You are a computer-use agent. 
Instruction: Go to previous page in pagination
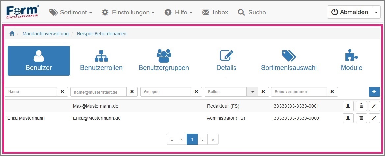tap(182, 139)
